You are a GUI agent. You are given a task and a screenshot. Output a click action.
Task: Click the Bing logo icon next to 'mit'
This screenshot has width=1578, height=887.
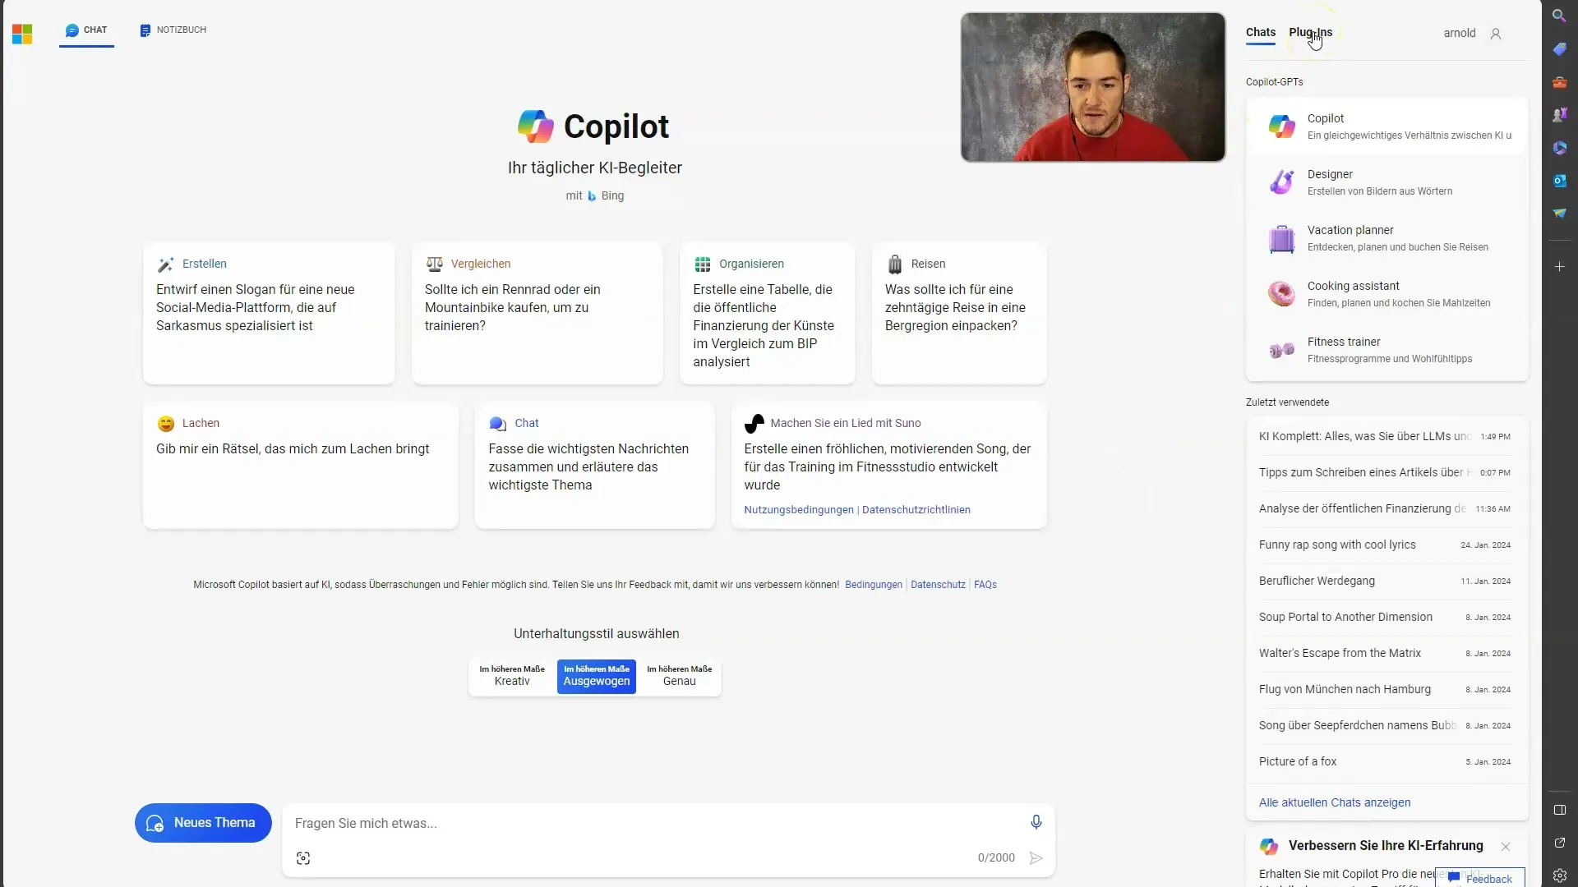(x=592, y=195)
